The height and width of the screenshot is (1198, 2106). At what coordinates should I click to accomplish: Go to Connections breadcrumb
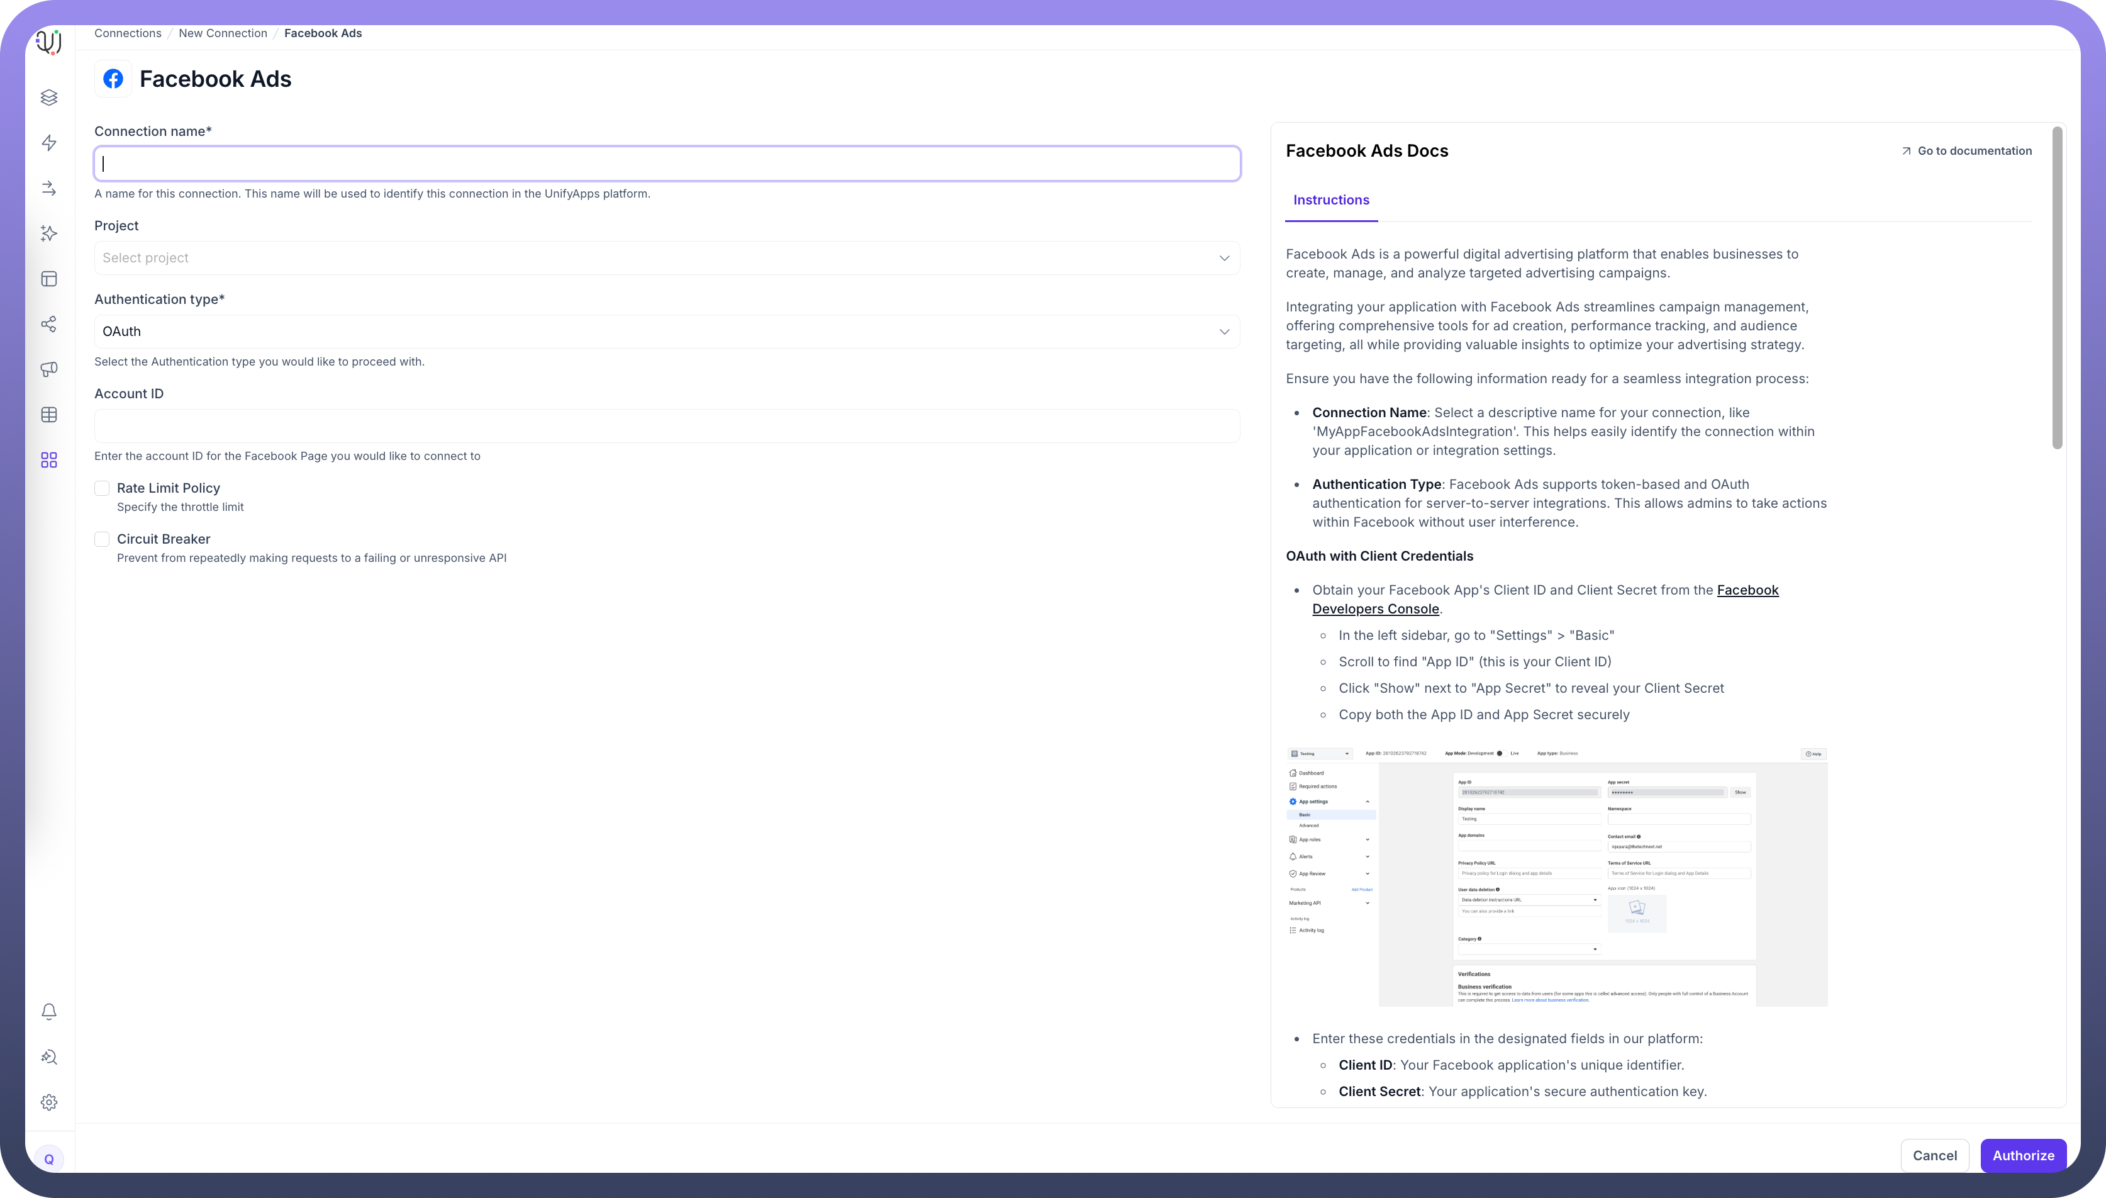128,34
